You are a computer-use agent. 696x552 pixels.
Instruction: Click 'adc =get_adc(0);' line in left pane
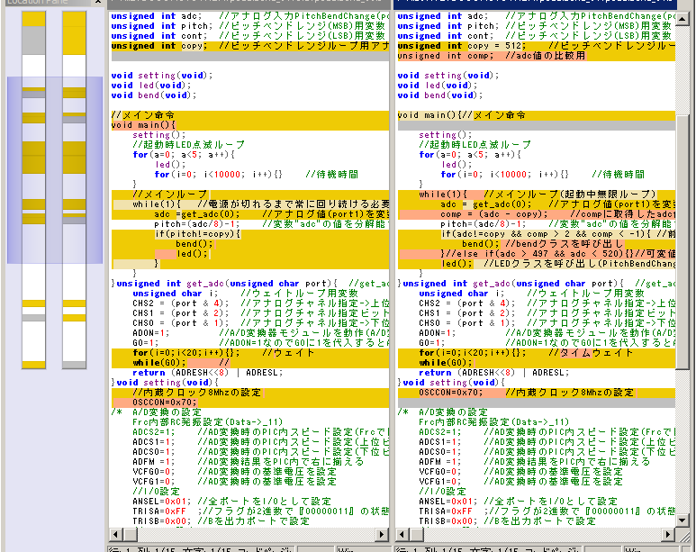pyautogui.click(x=250, y=214)
